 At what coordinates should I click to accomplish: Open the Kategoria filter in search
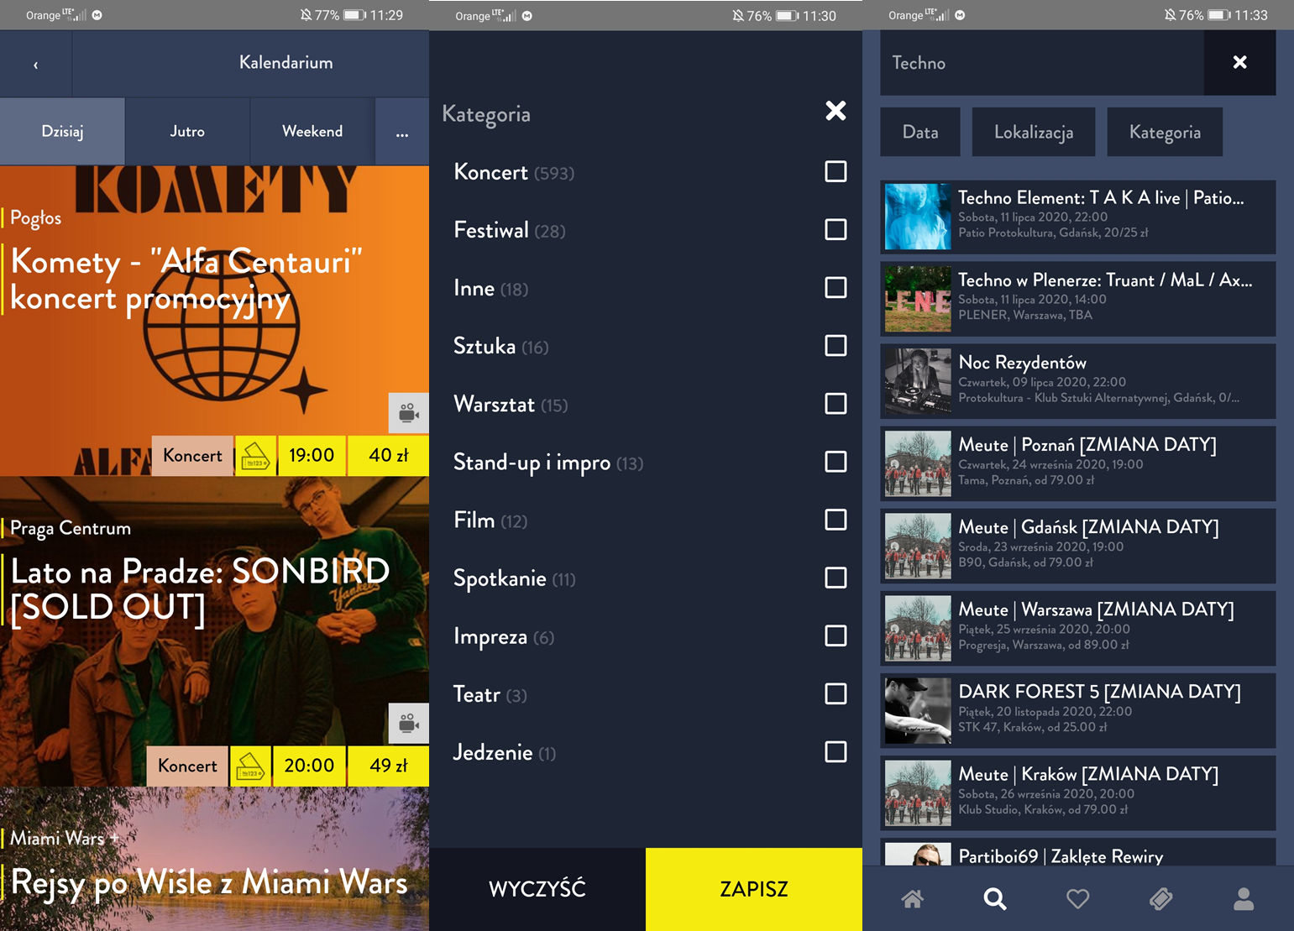pyautogui.click(x=1165, y=132)
